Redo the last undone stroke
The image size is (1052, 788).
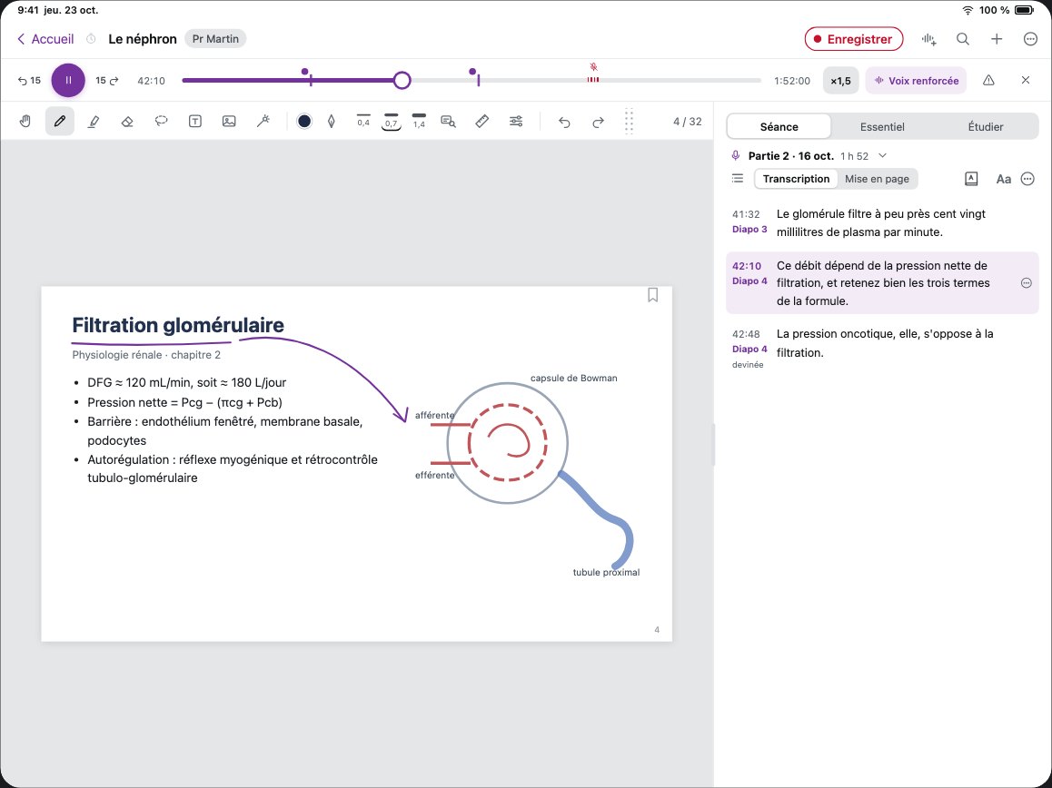click(598, 122)
